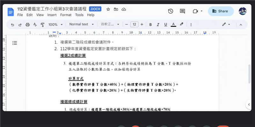Click the heading 複選總成績計算
Screen dimensions: 255x127
[x=74, y=102]
